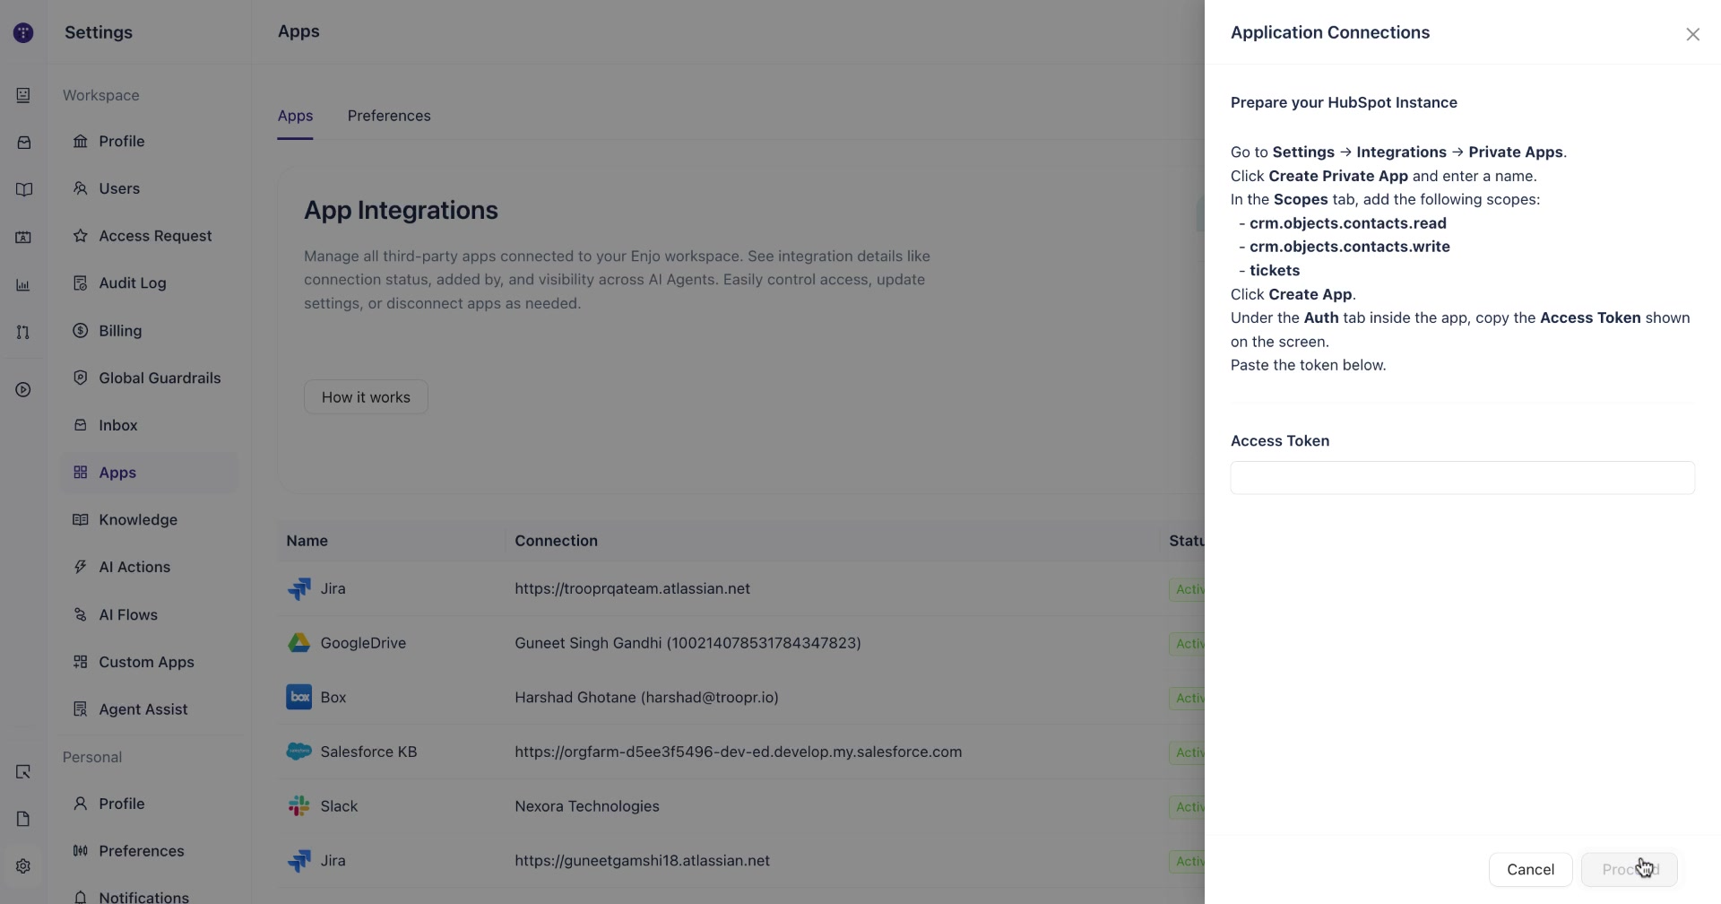Click the Enjo logo icon
Viewport: 1721px width, 904px height.
point(23,33)
